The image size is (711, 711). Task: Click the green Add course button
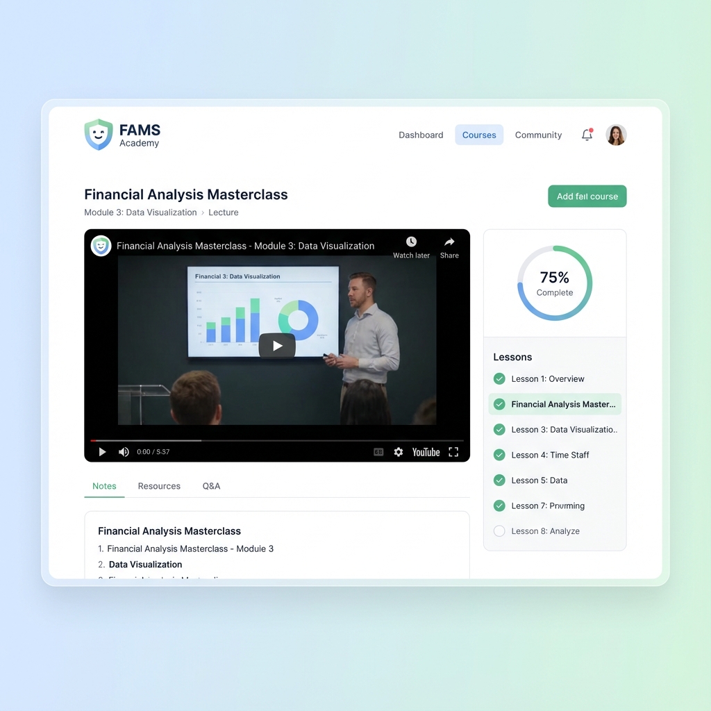click(587, 196)
